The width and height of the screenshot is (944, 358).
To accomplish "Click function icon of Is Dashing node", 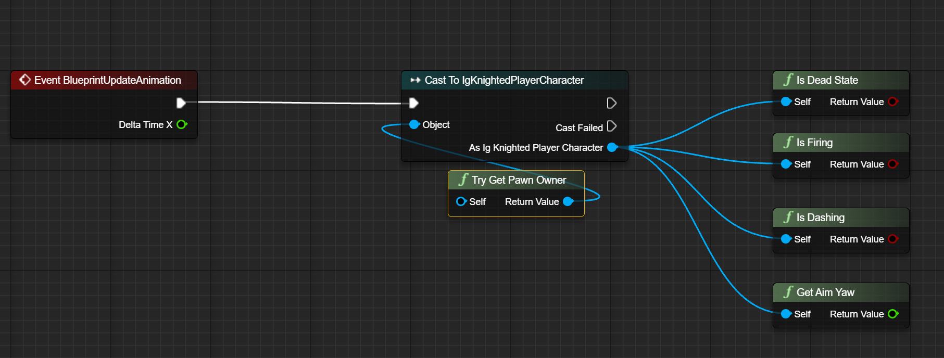I will [x=788, y=217].
